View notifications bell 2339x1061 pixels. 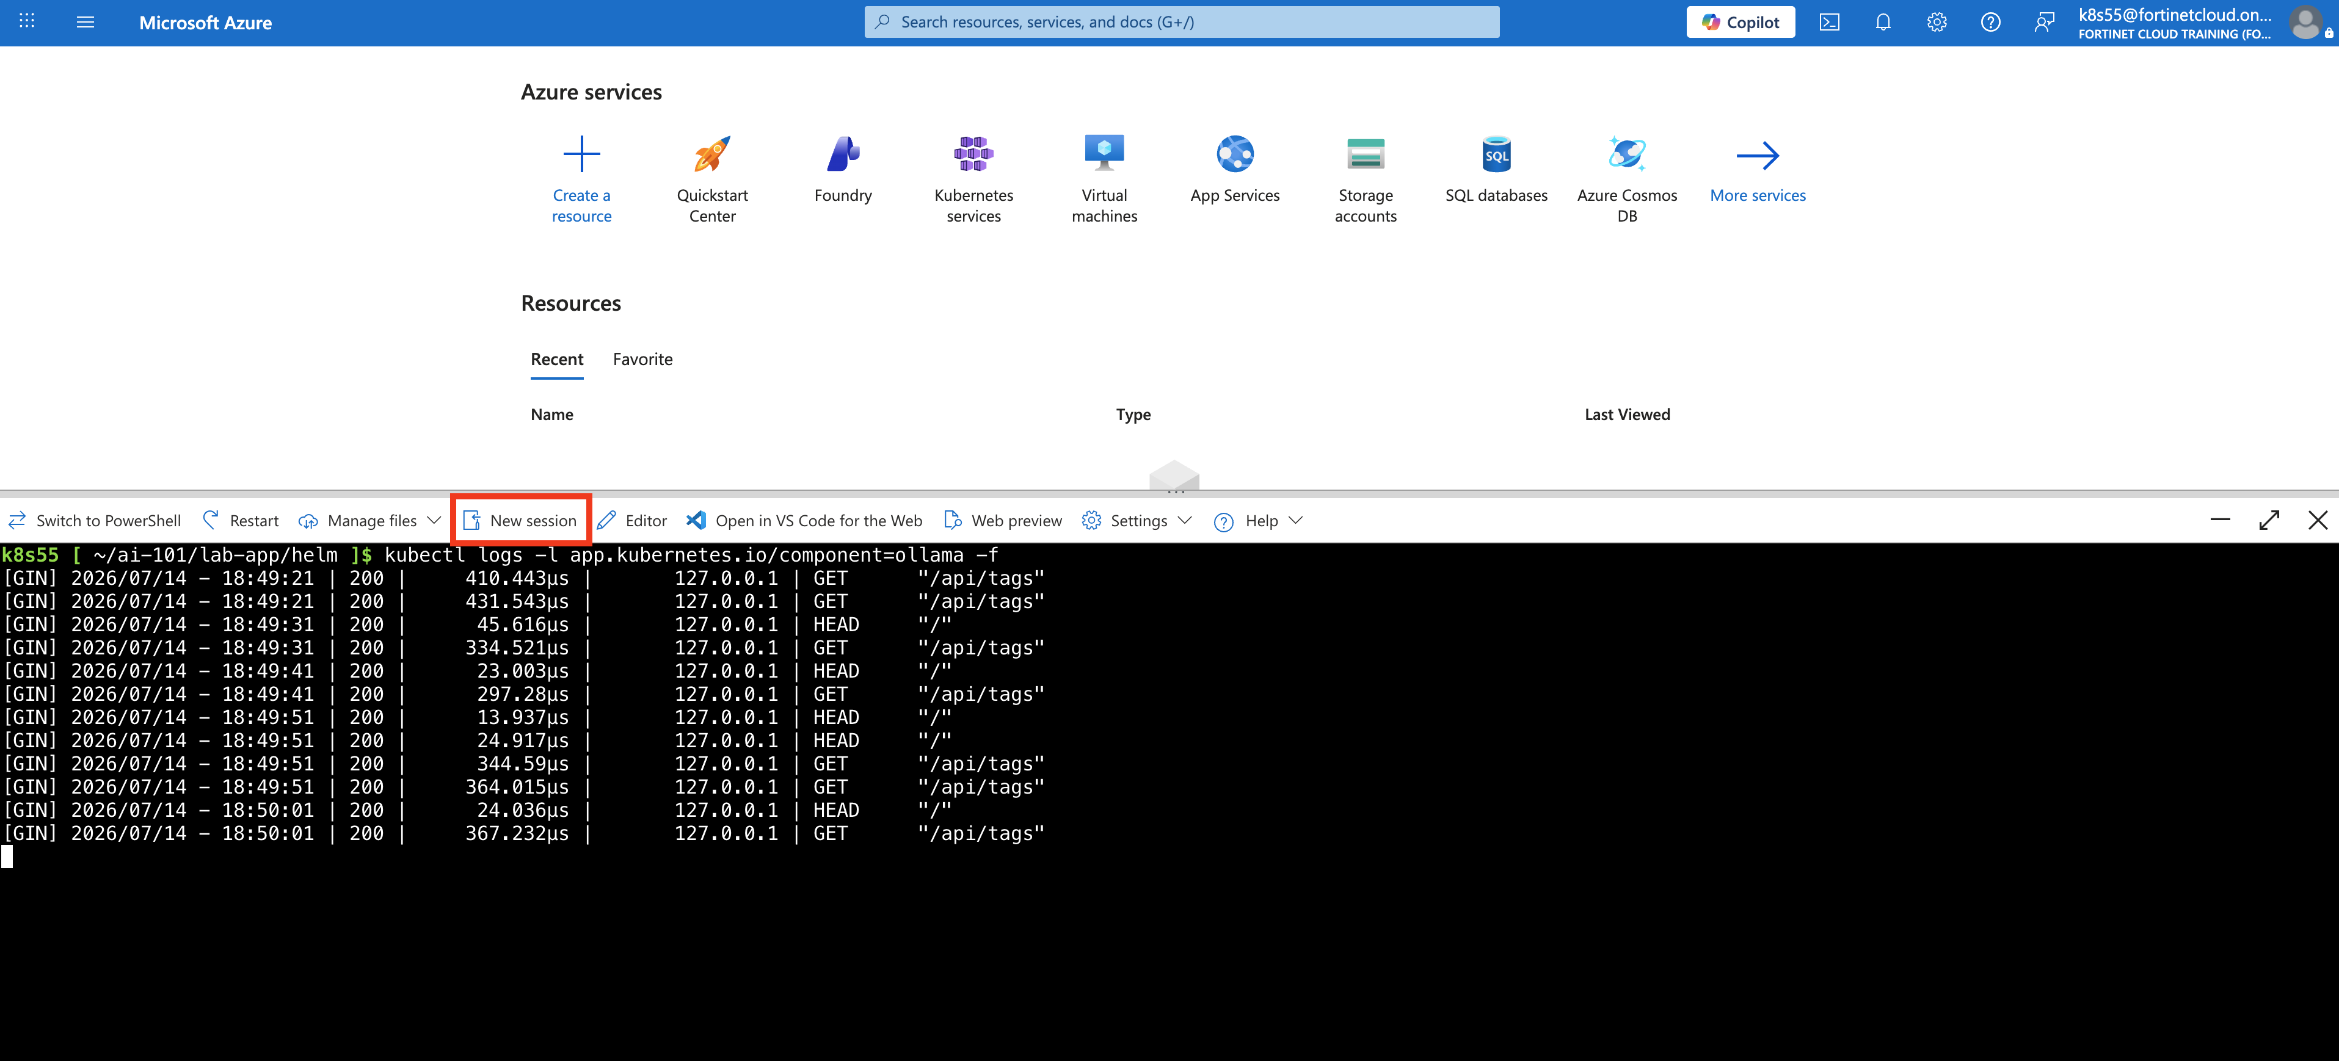point(1883,23)
